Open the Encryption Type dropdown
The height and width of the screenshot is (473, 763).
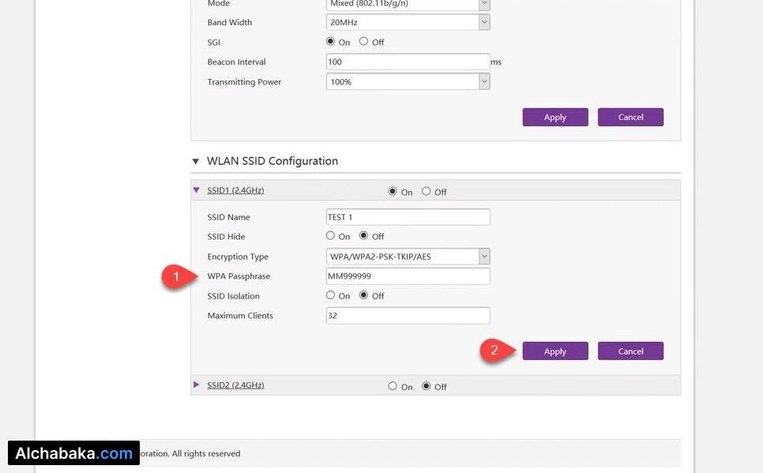click(x=484, y=257)
